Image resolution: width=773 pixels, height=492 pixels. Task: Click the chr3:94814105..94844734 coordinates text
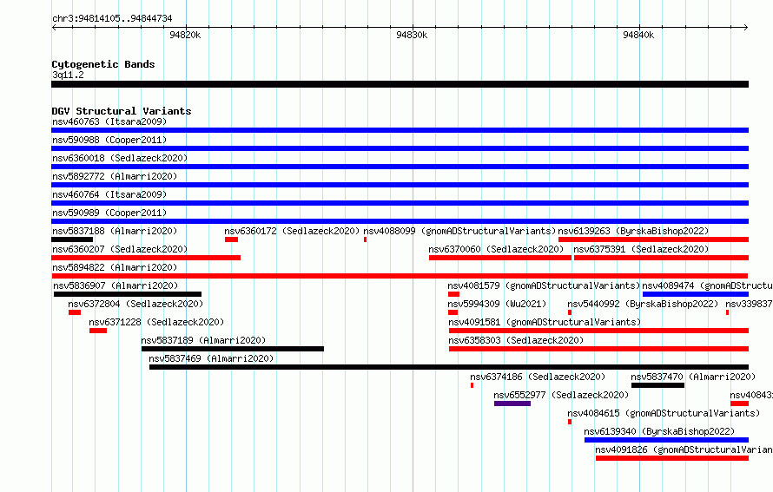[112, 19]
